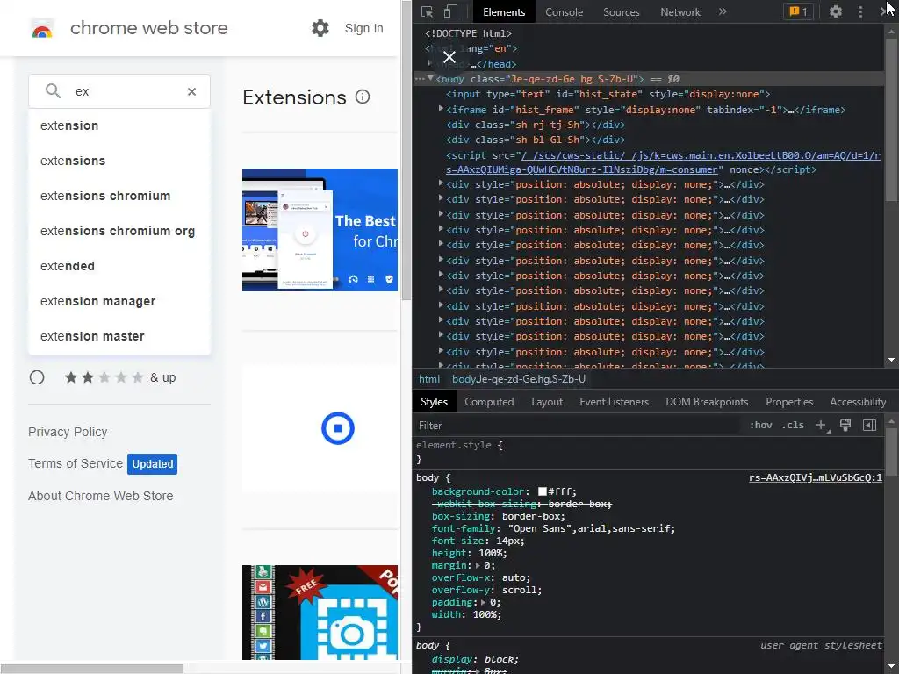This screenshot has width=899, height=674.
Task: Click the new style rule plus icon
Action: 822,426
